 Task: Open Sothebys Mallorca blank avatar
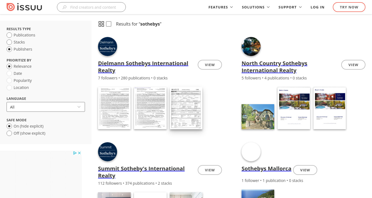tap(251, 152)
